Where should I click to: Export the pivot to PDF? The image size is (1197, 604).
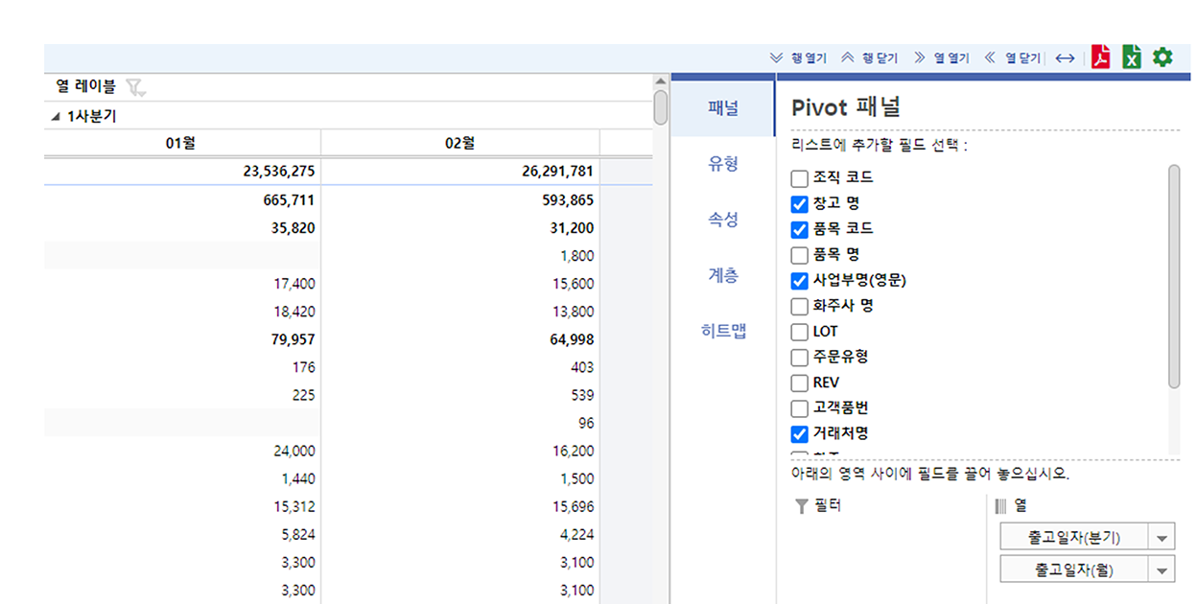[x=1100, y=58]
